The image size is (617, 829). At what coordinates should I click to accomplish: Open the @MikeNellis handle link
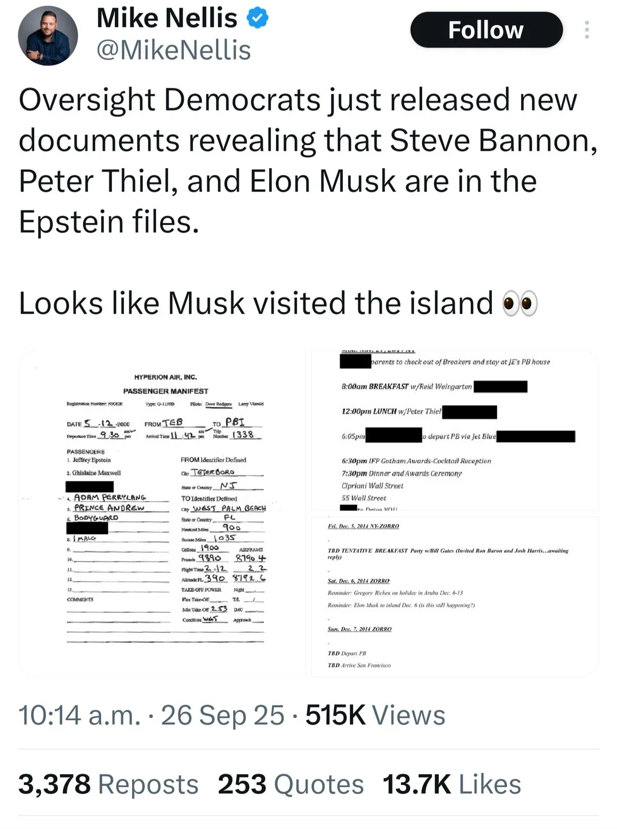click(174, 50)
